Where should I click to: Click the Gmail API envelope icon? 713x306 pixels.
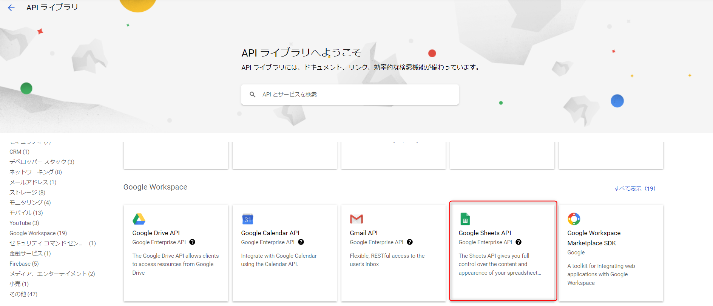click(356, 219)
